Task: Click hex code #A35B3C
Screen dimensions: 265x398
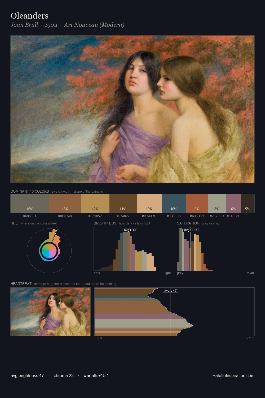Action: coord(197,216)
